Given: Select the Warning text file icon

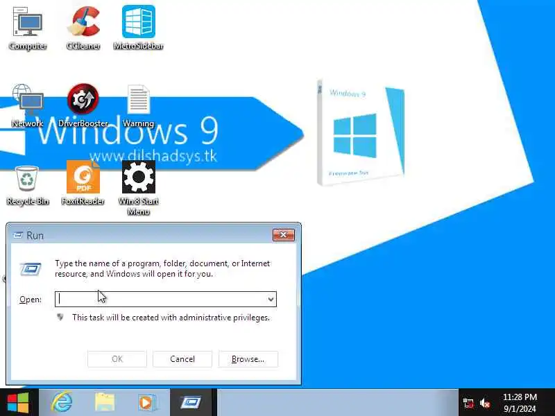Looking at the screenshot, I should 138,105.
